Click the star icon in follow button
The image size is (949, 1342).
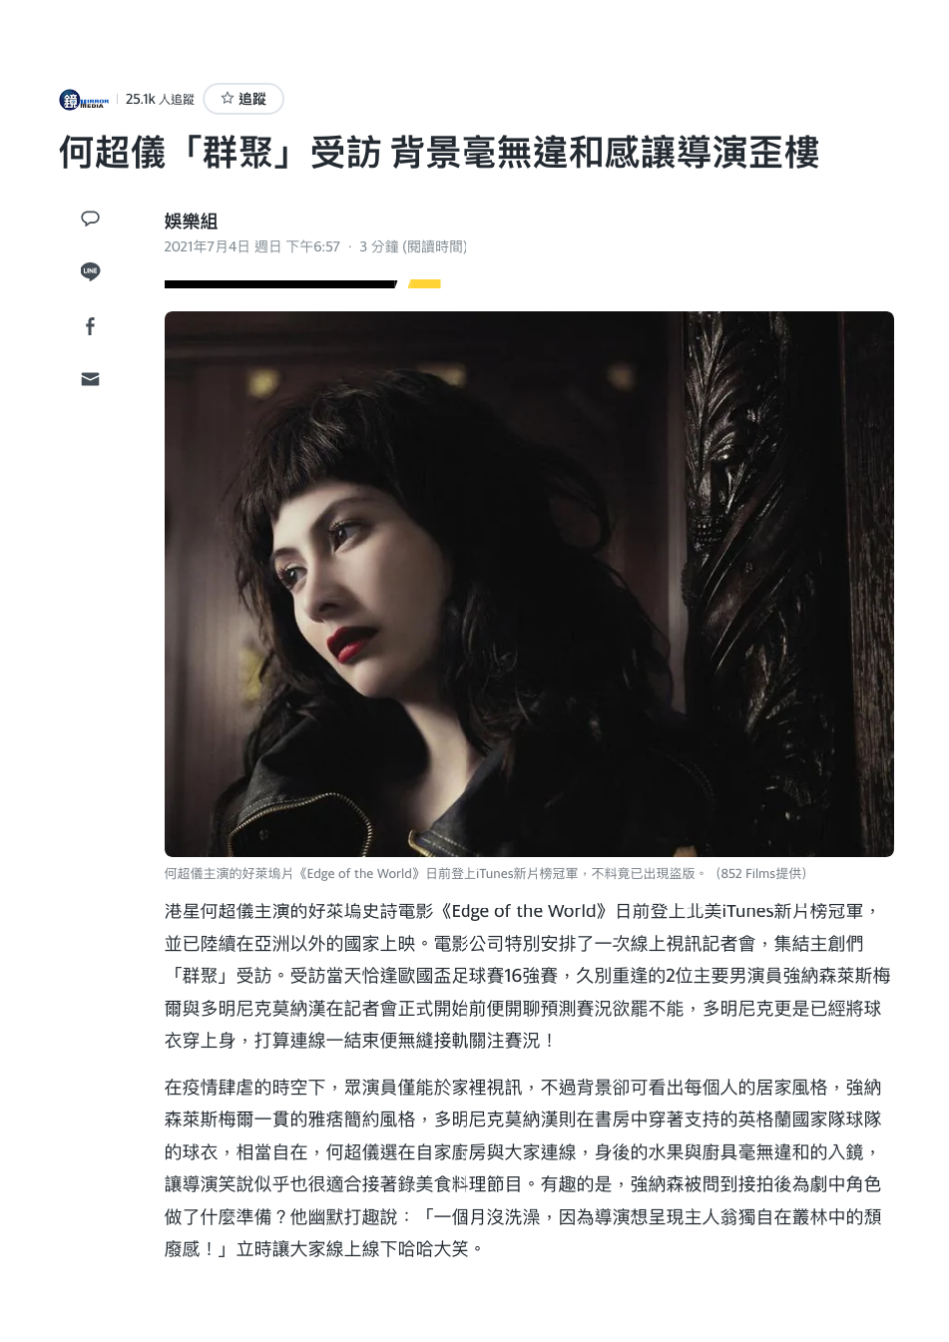pos(228,99)
